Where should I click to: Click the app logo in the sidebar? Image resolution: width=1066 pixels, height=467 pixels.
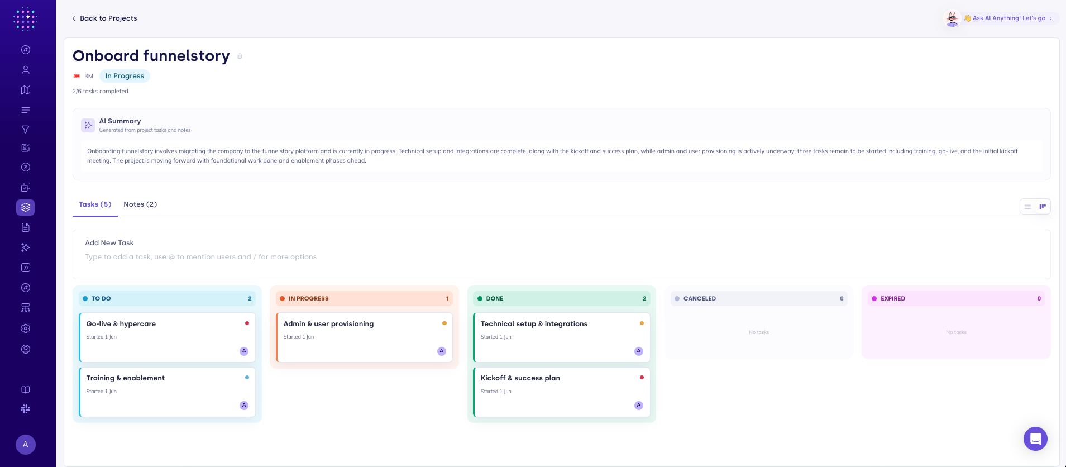(25, 19)
